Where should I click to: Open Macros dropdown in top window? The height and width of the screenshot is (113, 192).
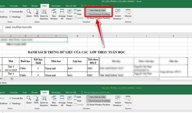(128, 14)
